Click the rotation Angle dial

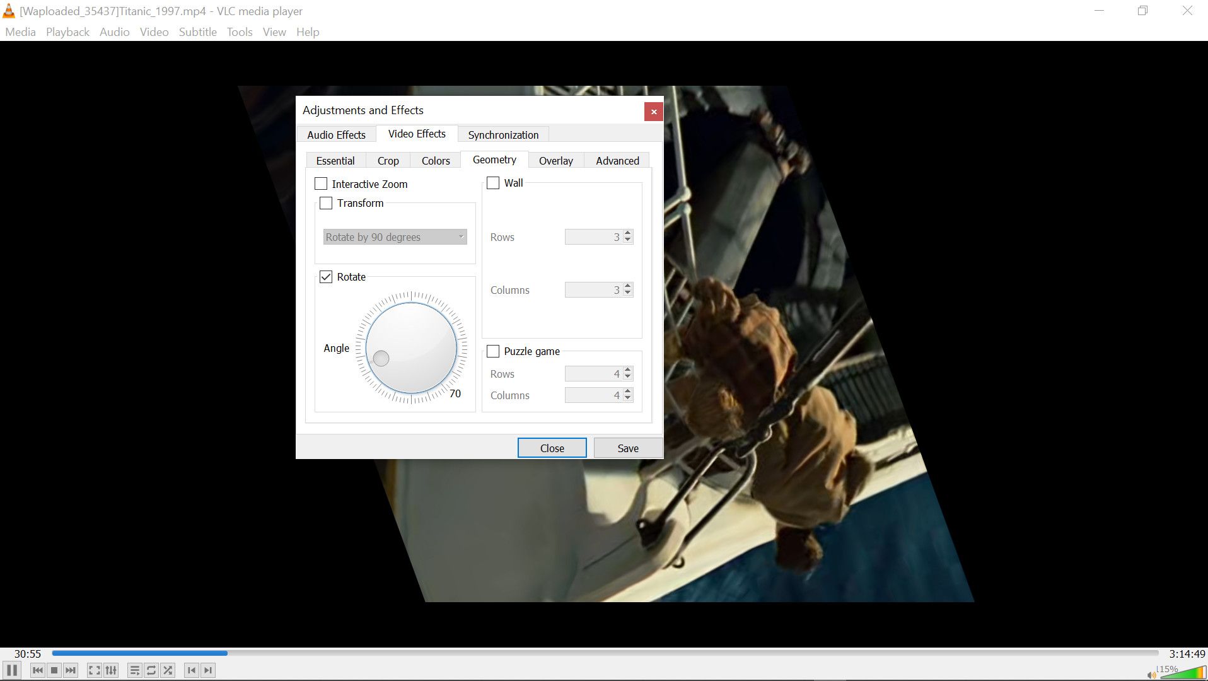[x=411, y=348]
